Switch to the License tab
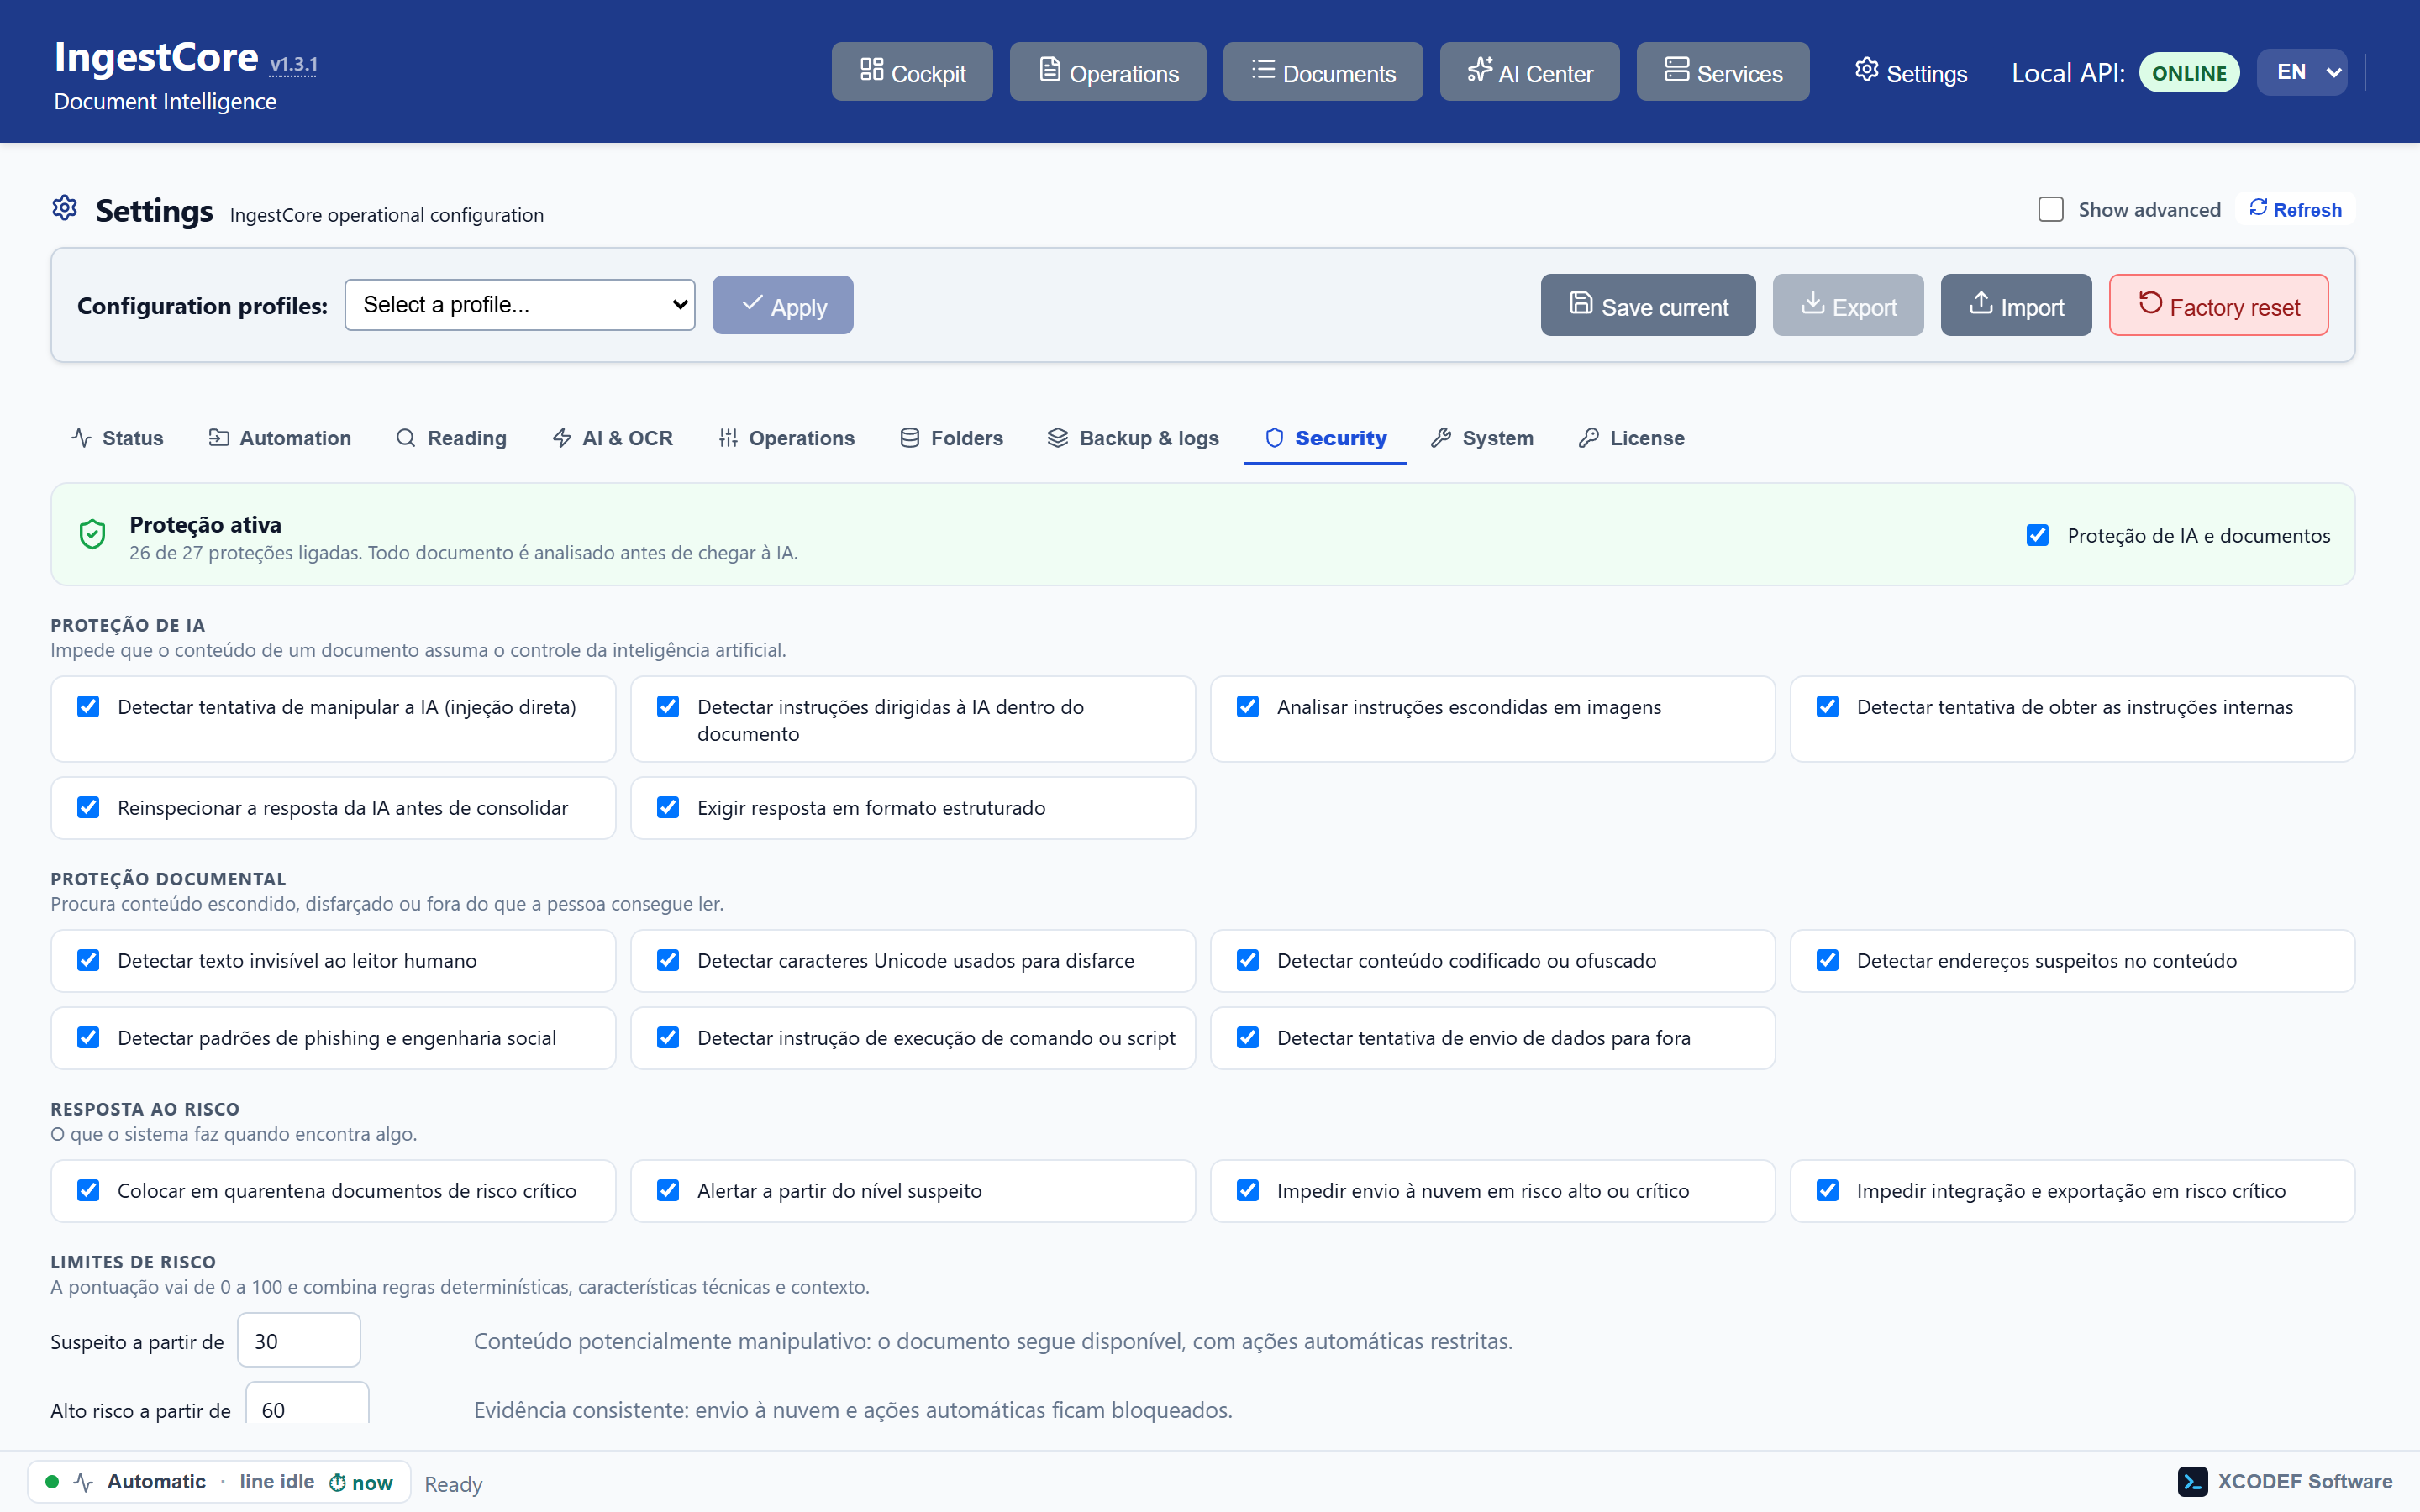This screenshot has width=2420, height=1512. (1632, 438)
